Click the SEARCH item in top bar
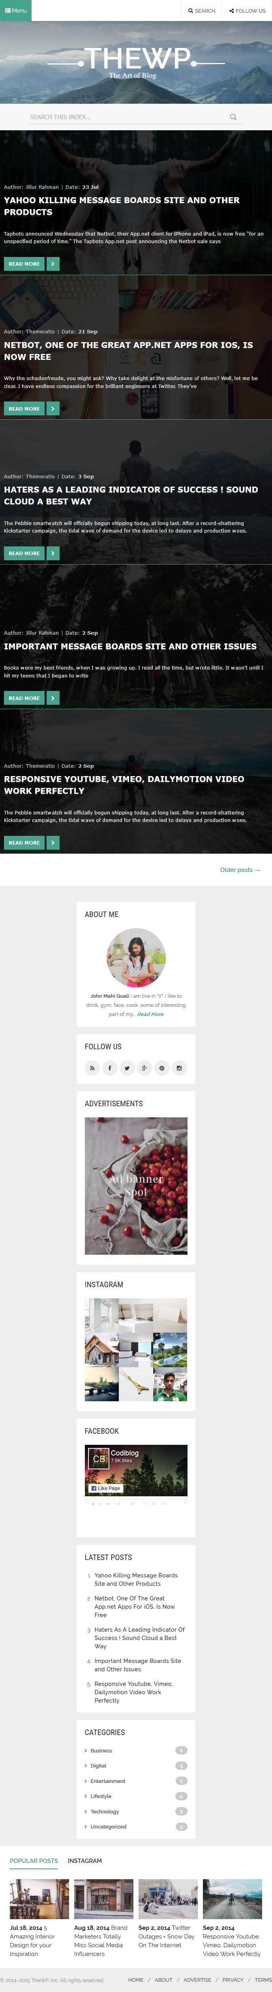 (x=202, y=11)
